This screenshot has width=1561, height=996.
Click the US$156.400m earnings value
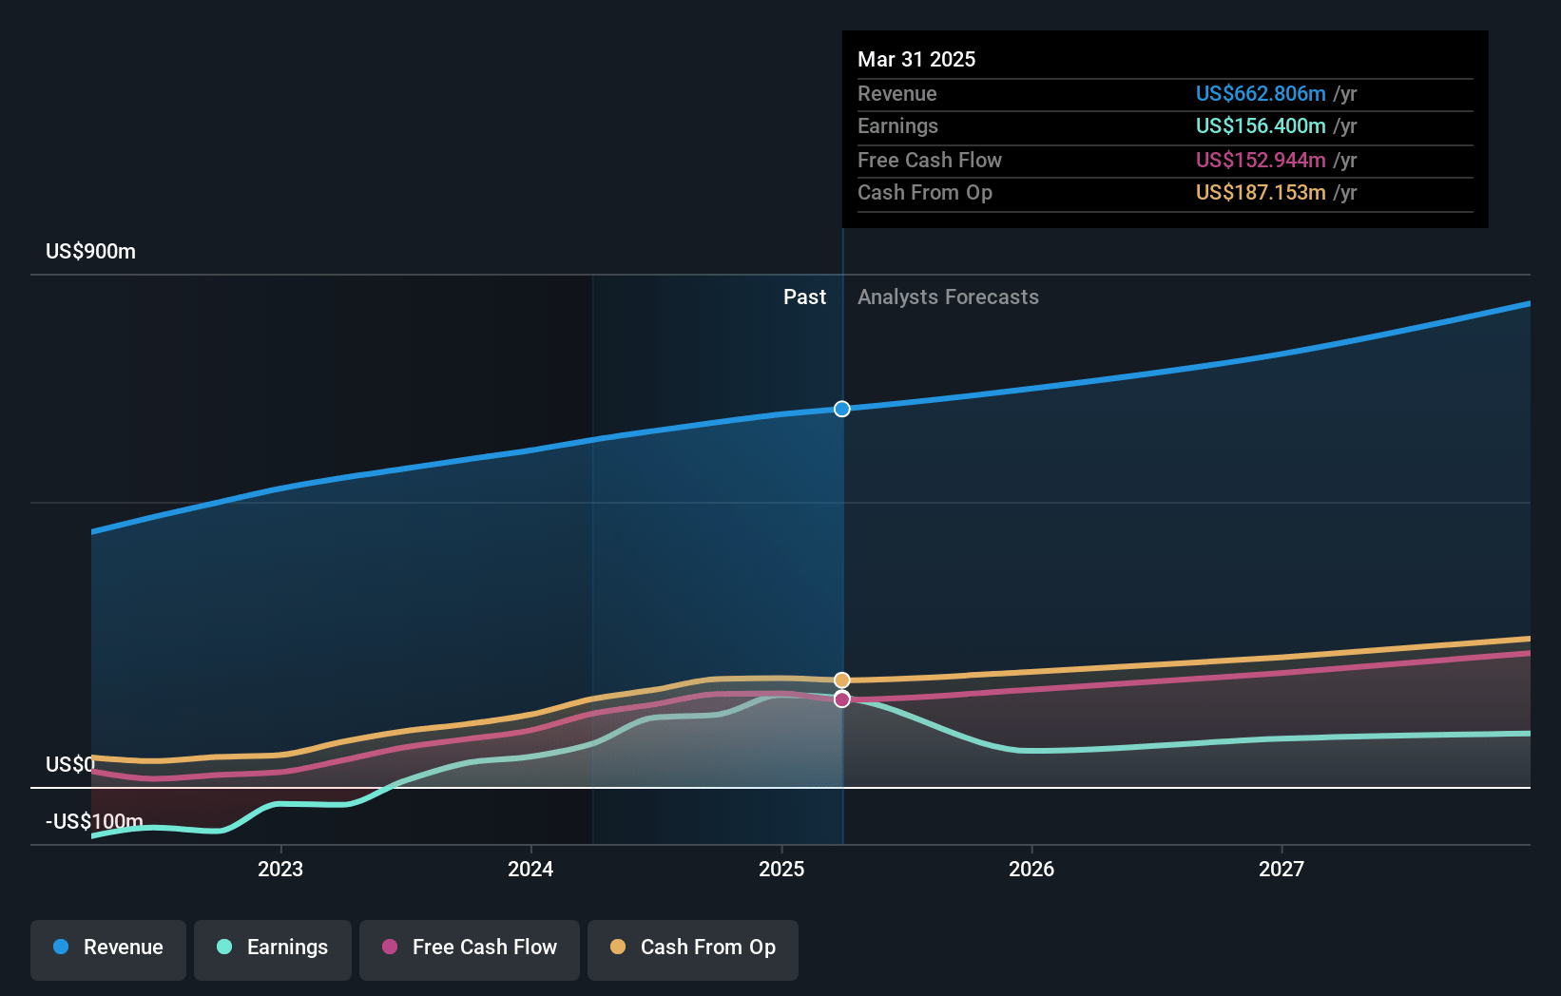point(1261,126)
